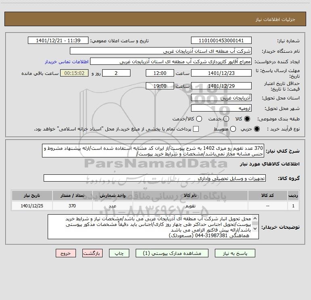Click the نام دستگاه خریدار field
The height and width of the screenshot is (300, 311).
pyautogui.click(x=161, y=51)
